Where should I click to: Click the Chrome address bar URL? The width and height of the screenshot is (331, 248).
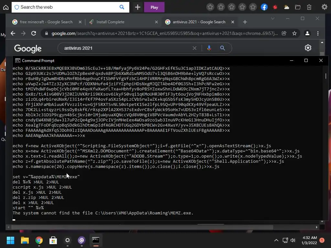(165, 33)
